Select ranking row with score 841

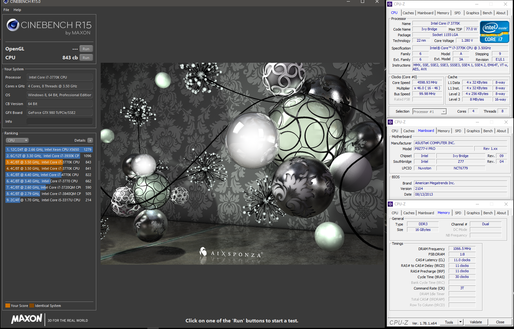[x=49, y=168]
